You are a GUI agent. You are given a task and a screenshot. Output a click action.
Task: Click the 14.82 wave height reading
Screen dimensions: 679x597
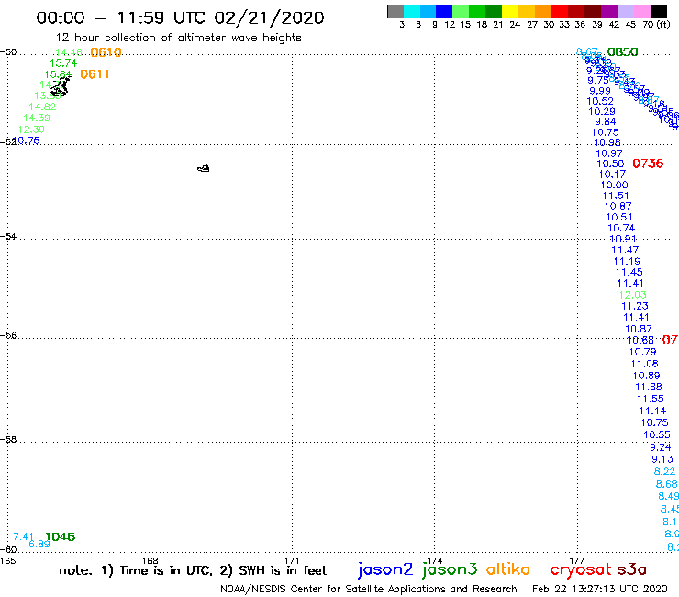pyautogui.click(x=42, y=107)
